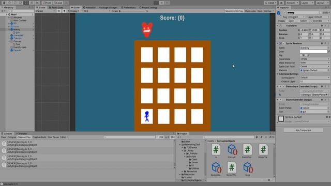Pick color with eyedropper icon
Image resolution: width=331 pixels, height=186 pixels.
point(328,52)
